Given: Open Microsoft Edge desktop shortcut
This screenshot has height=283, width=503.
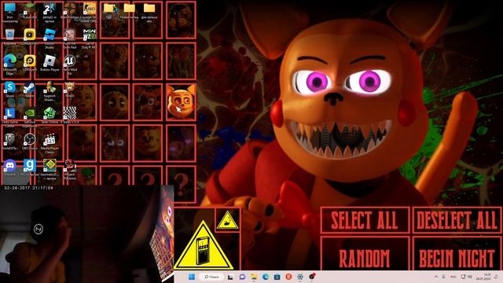Looking at the screenshot, I should pos(10,64).
